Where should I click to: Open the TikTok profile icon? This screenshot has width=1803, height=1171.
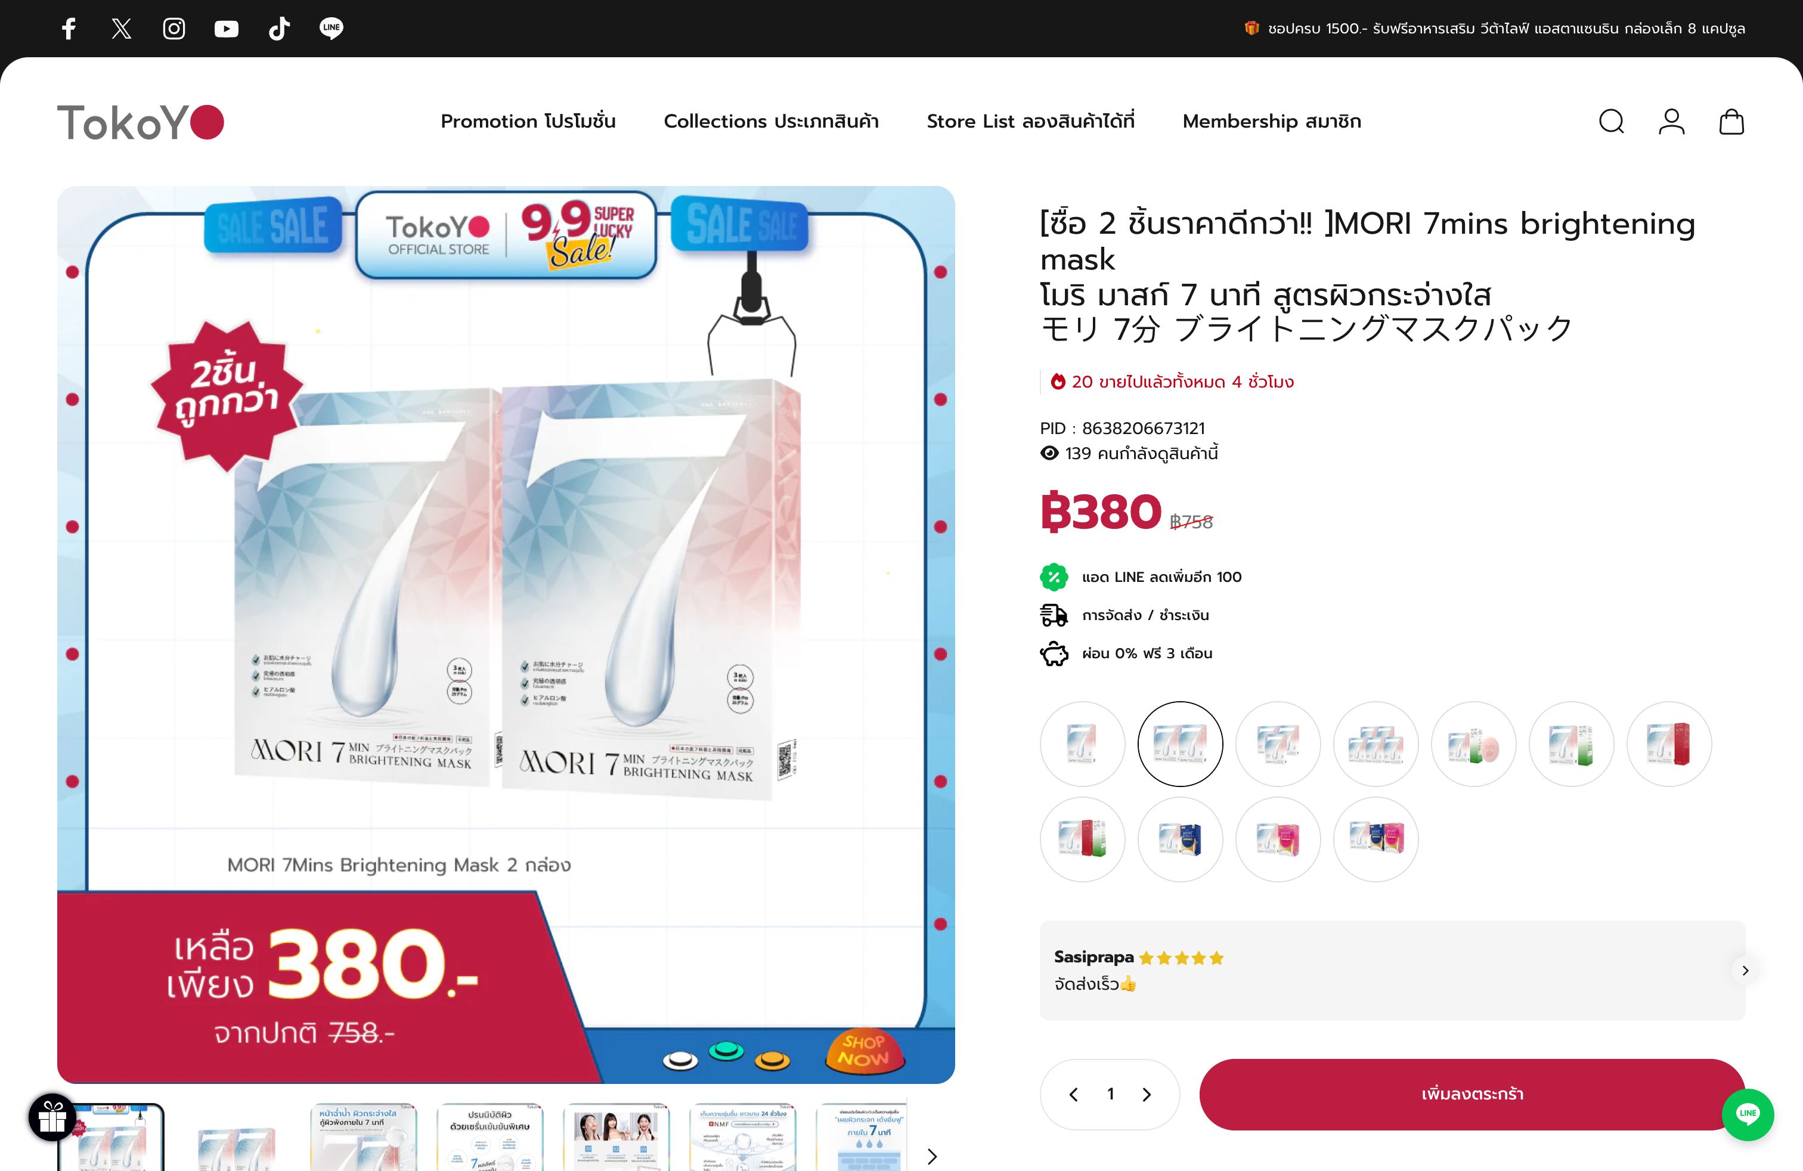279,29
